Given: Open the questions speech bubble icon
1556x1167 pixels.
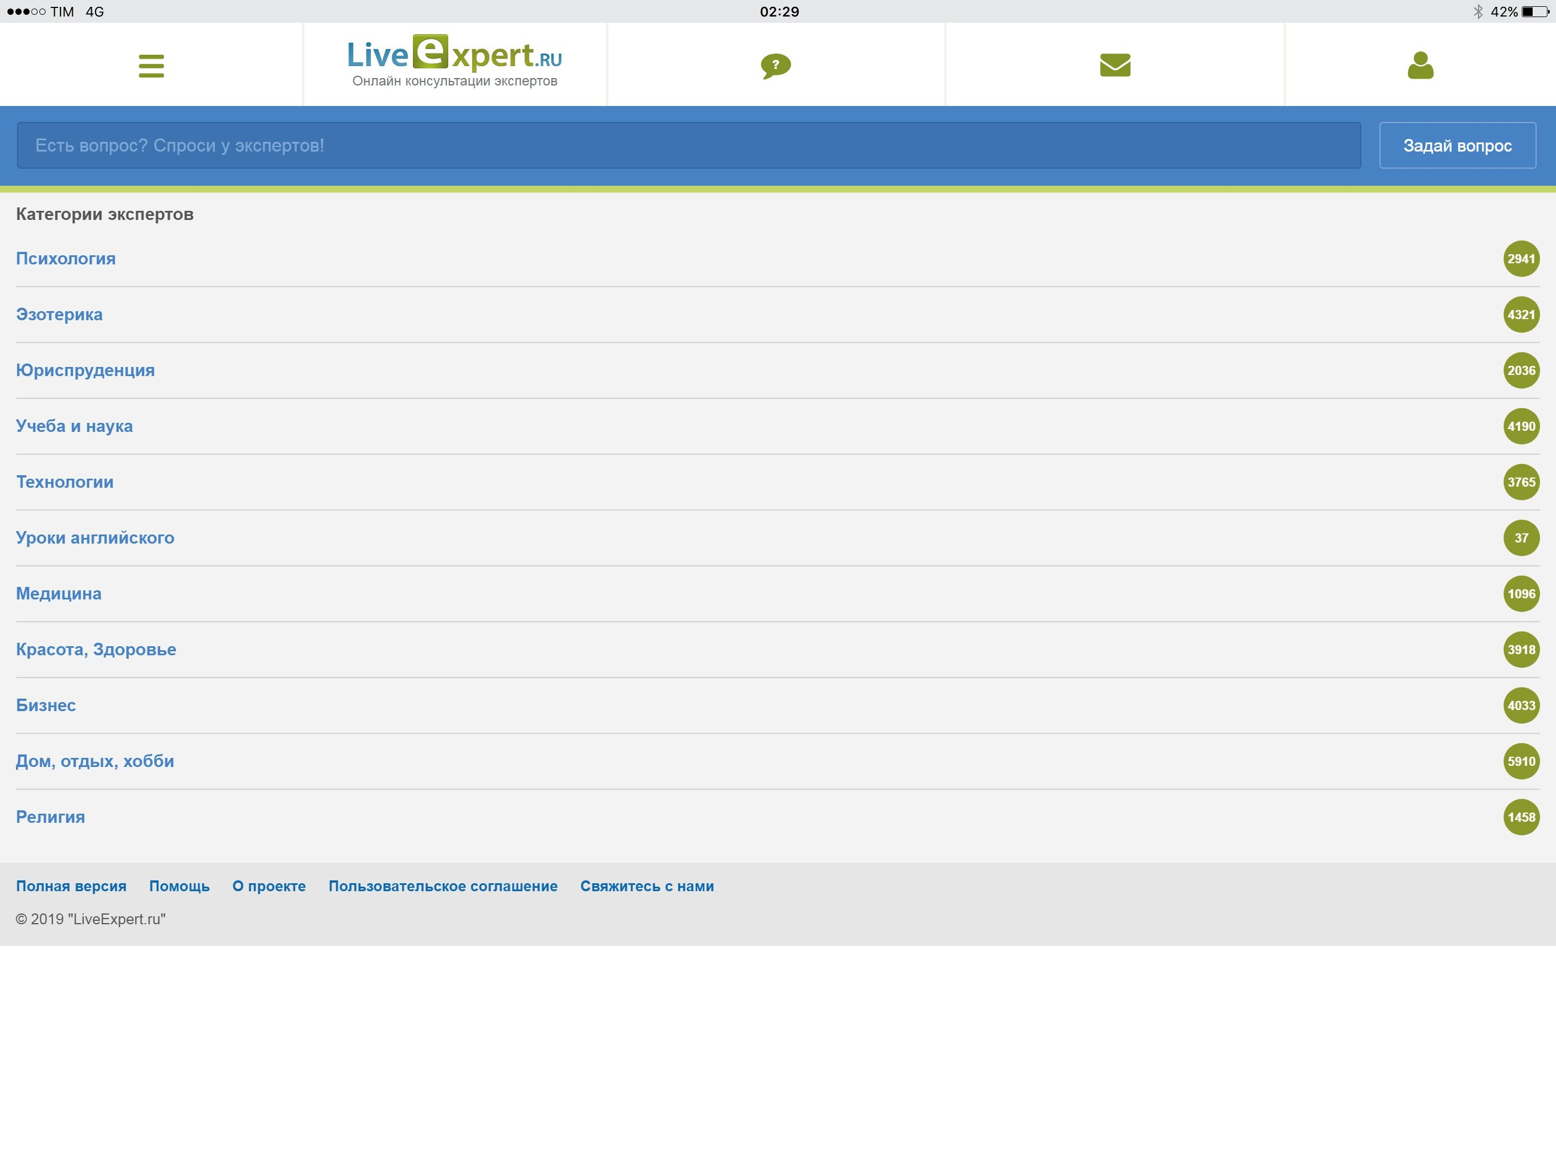Looking at the screenshot, I should [776, 66].
